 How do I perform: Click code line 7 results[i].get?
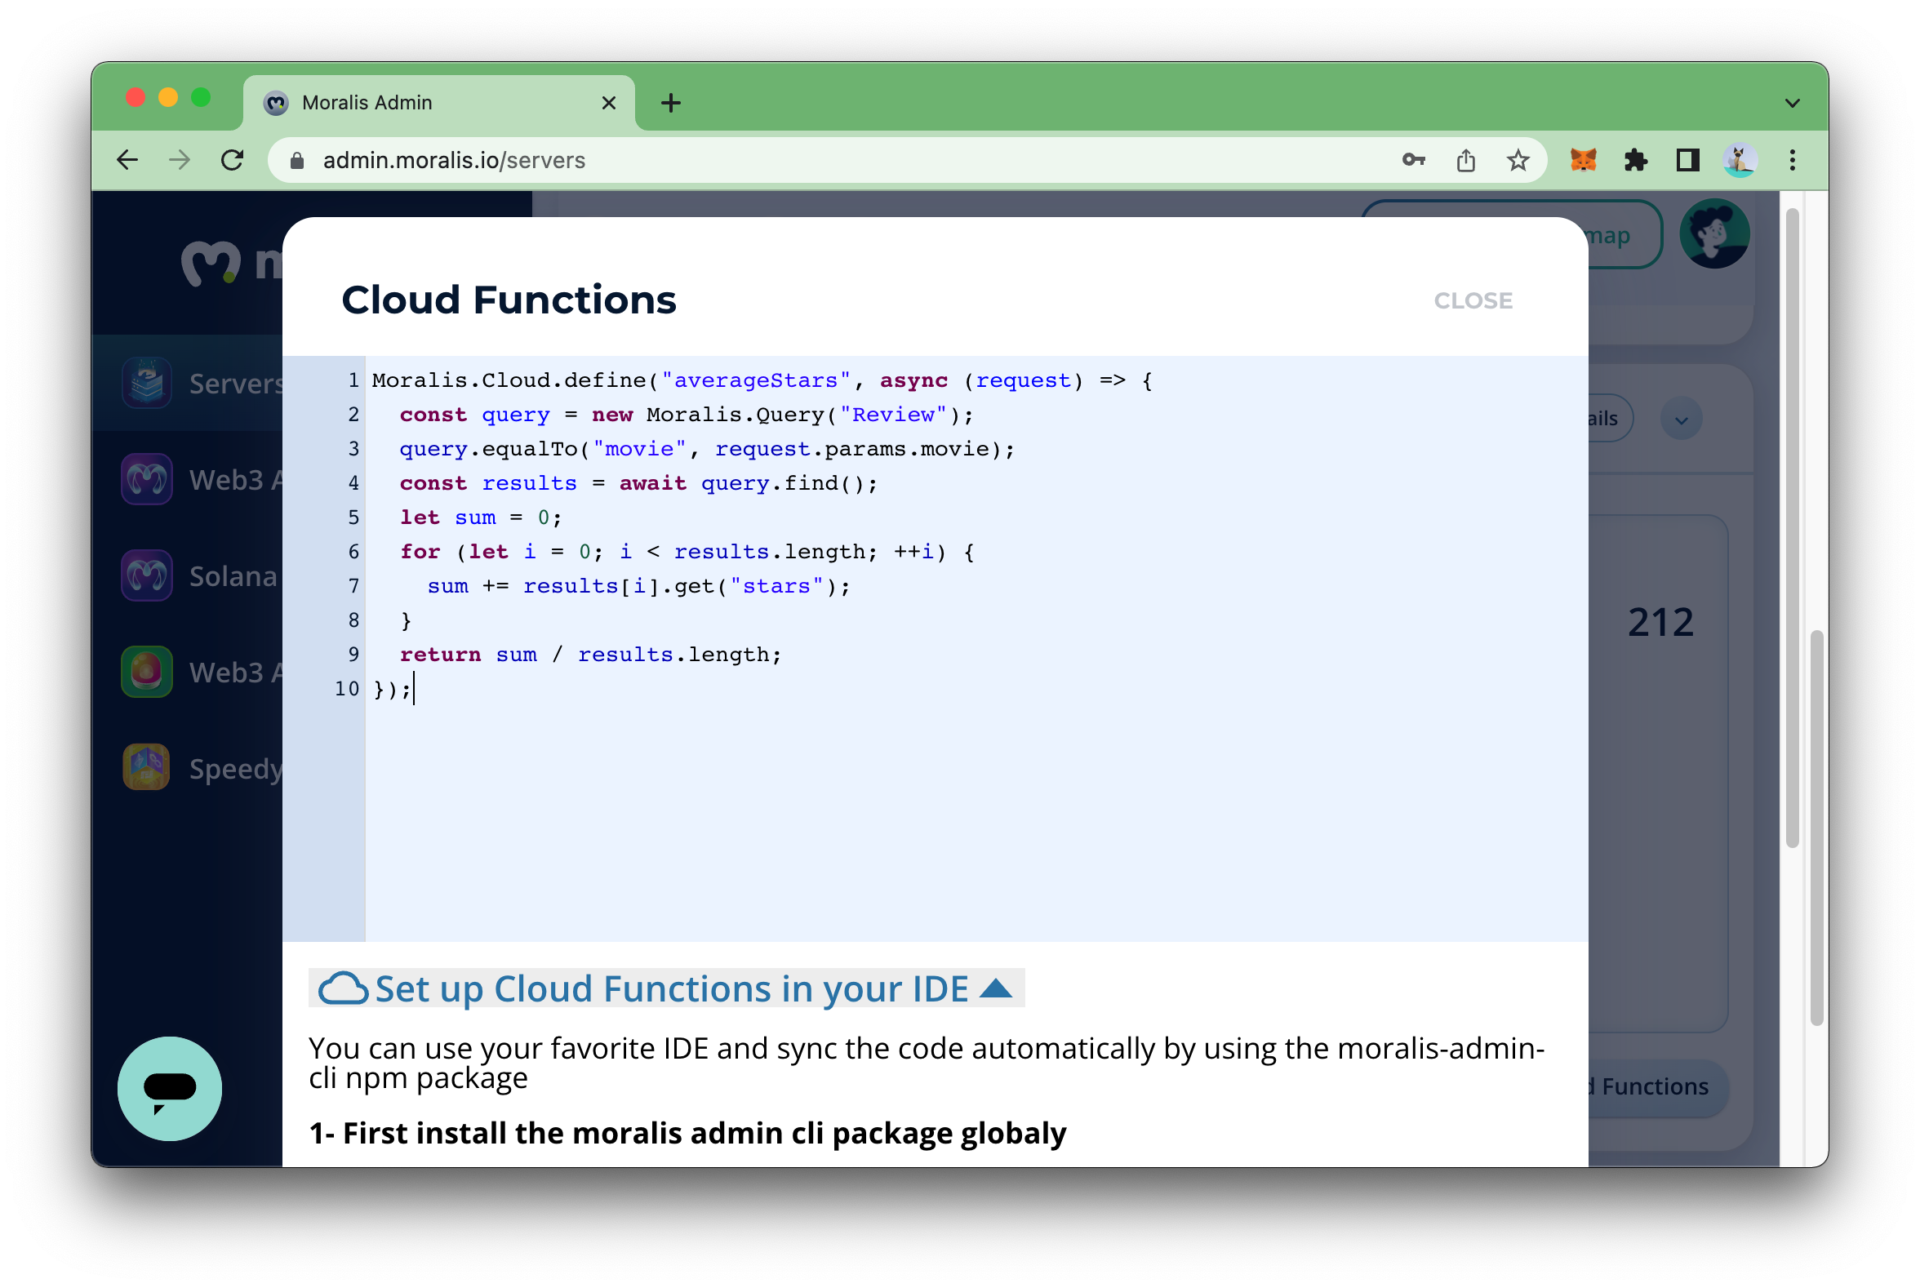[638, 587]
